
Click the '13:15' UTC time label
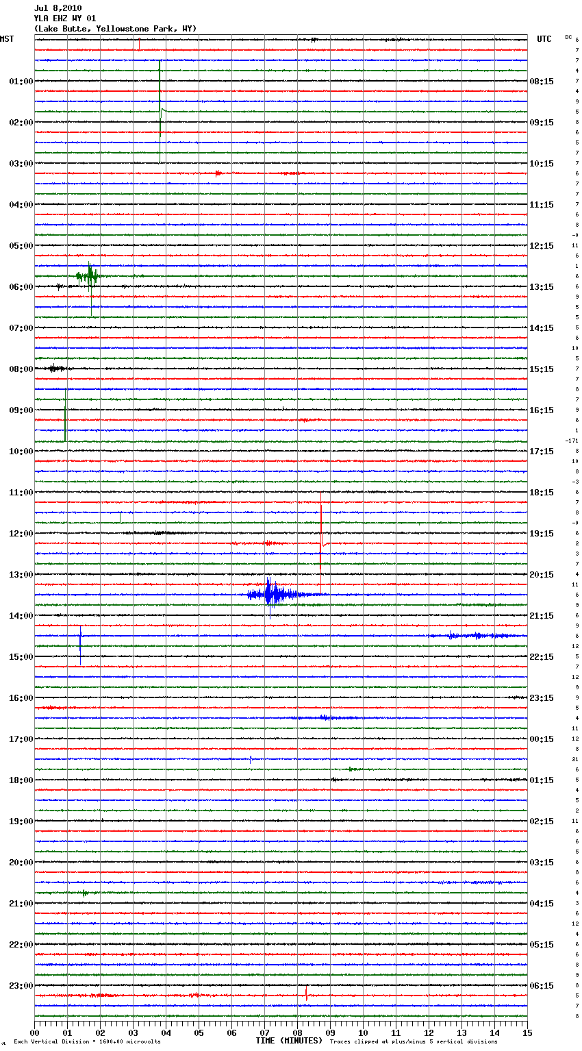542,287
